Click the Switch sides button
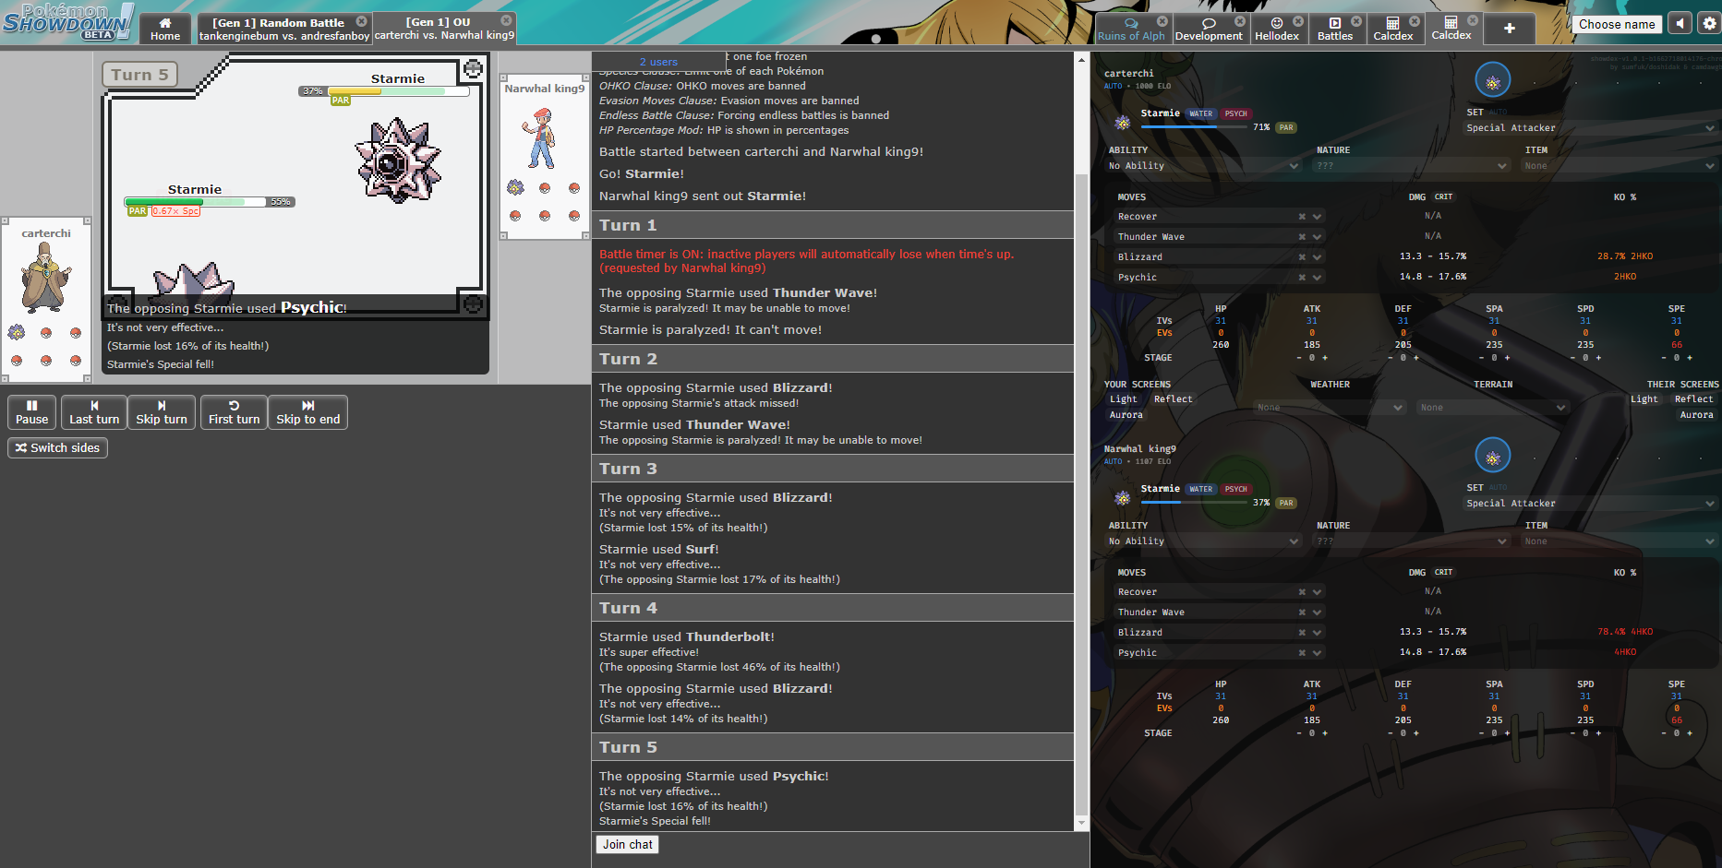This screenshot has width=1722, height=868. (x=57, y=448)
